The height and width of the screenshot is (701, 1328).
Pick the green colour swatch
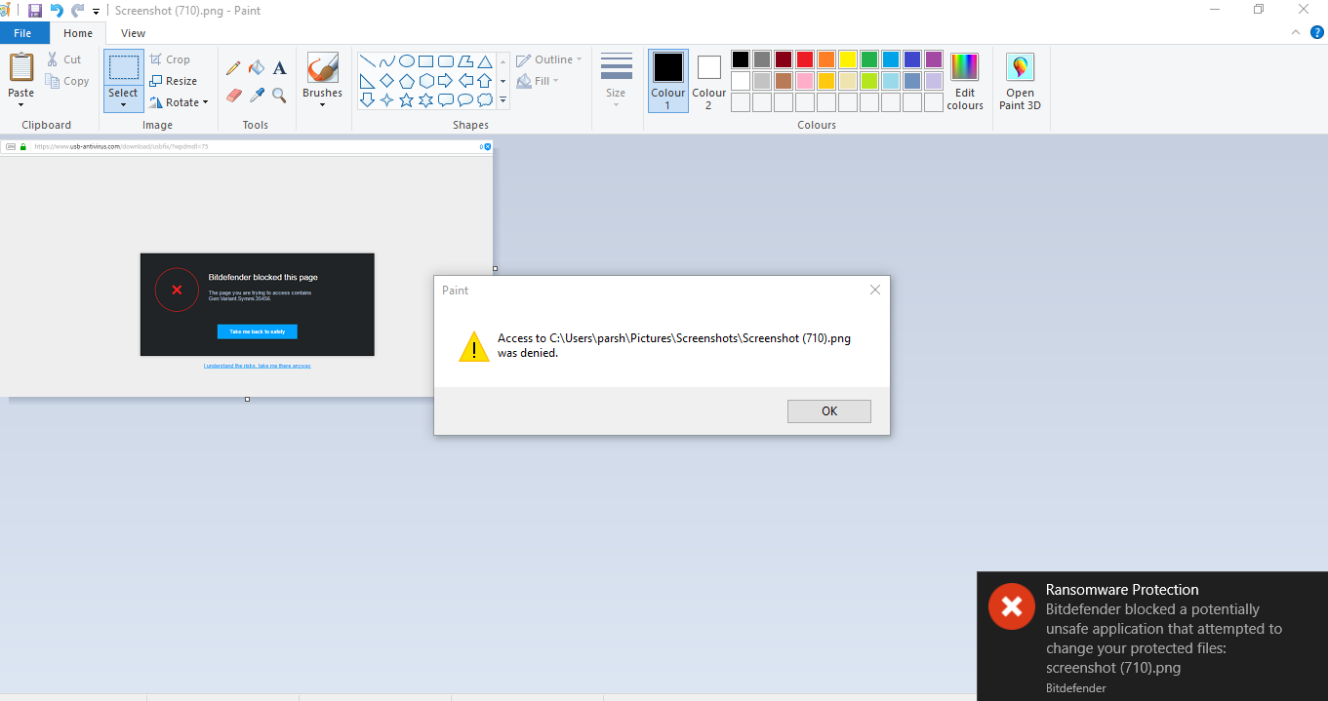[869, 59]
